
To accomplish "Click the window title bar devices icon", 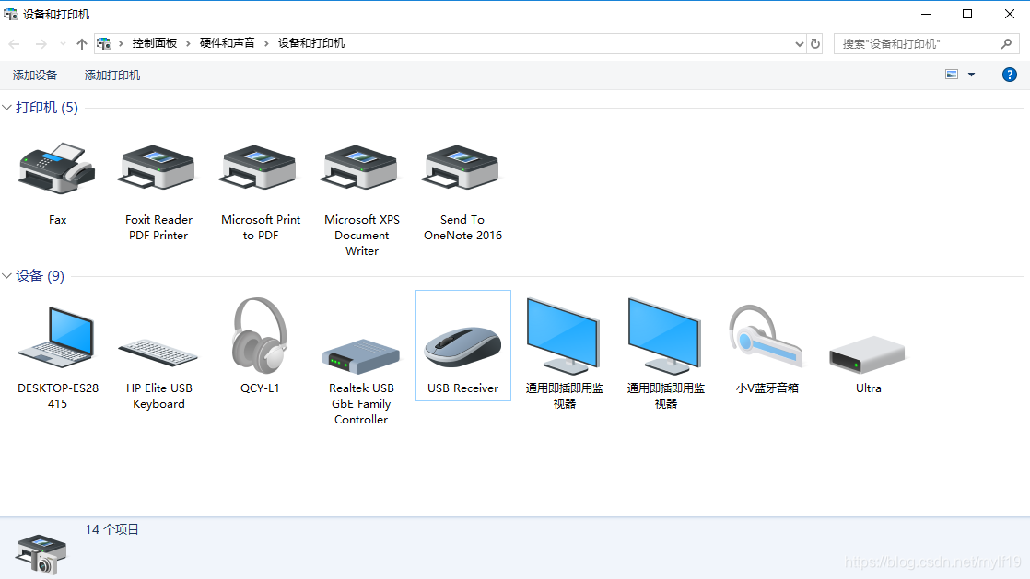I will pyautogui.click(x=10, y=14).
